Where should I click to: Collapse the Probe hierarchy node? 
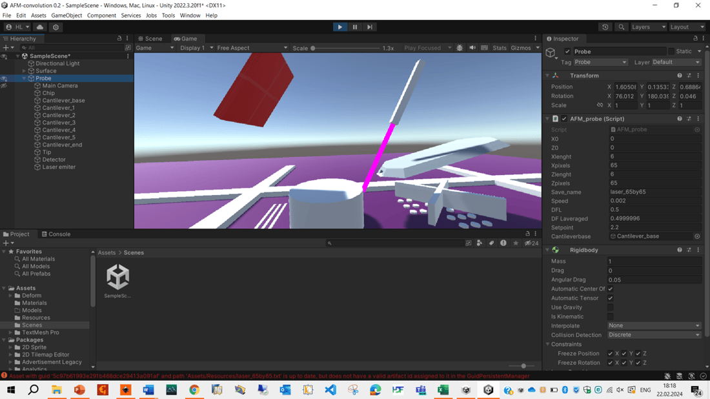tap(24, 78)
